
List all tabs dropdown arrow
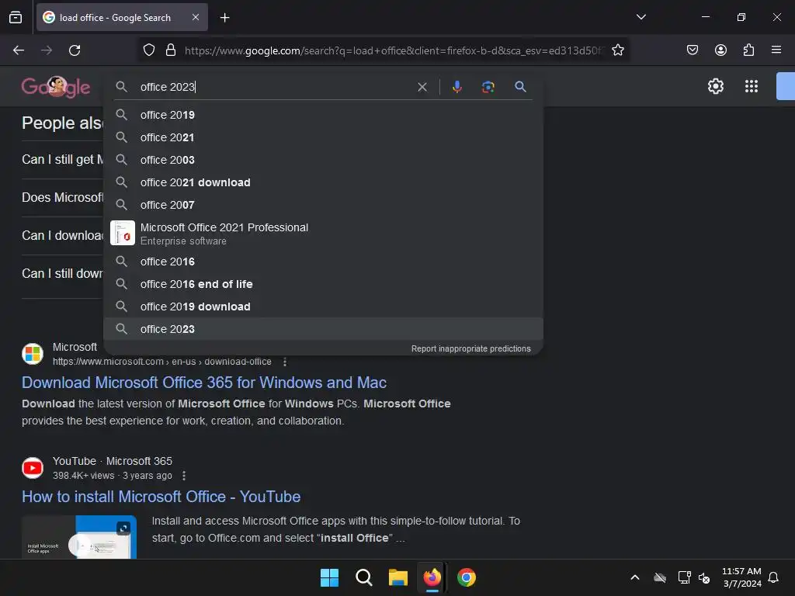(x=641, y=17)
